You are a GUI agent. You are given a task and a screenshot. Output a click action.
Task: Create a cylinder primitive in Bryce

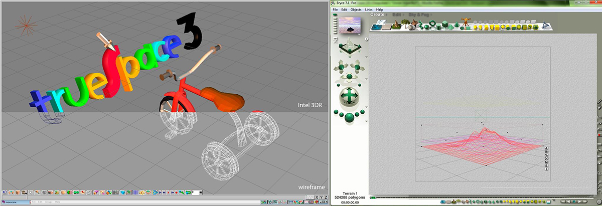438,27
